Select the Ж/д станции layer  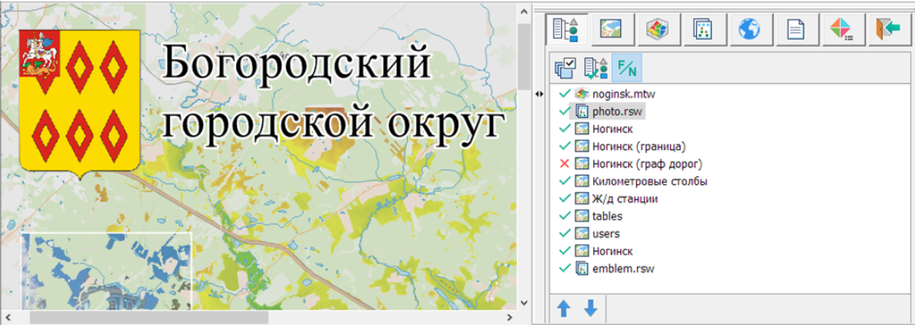tap(624, 199)
